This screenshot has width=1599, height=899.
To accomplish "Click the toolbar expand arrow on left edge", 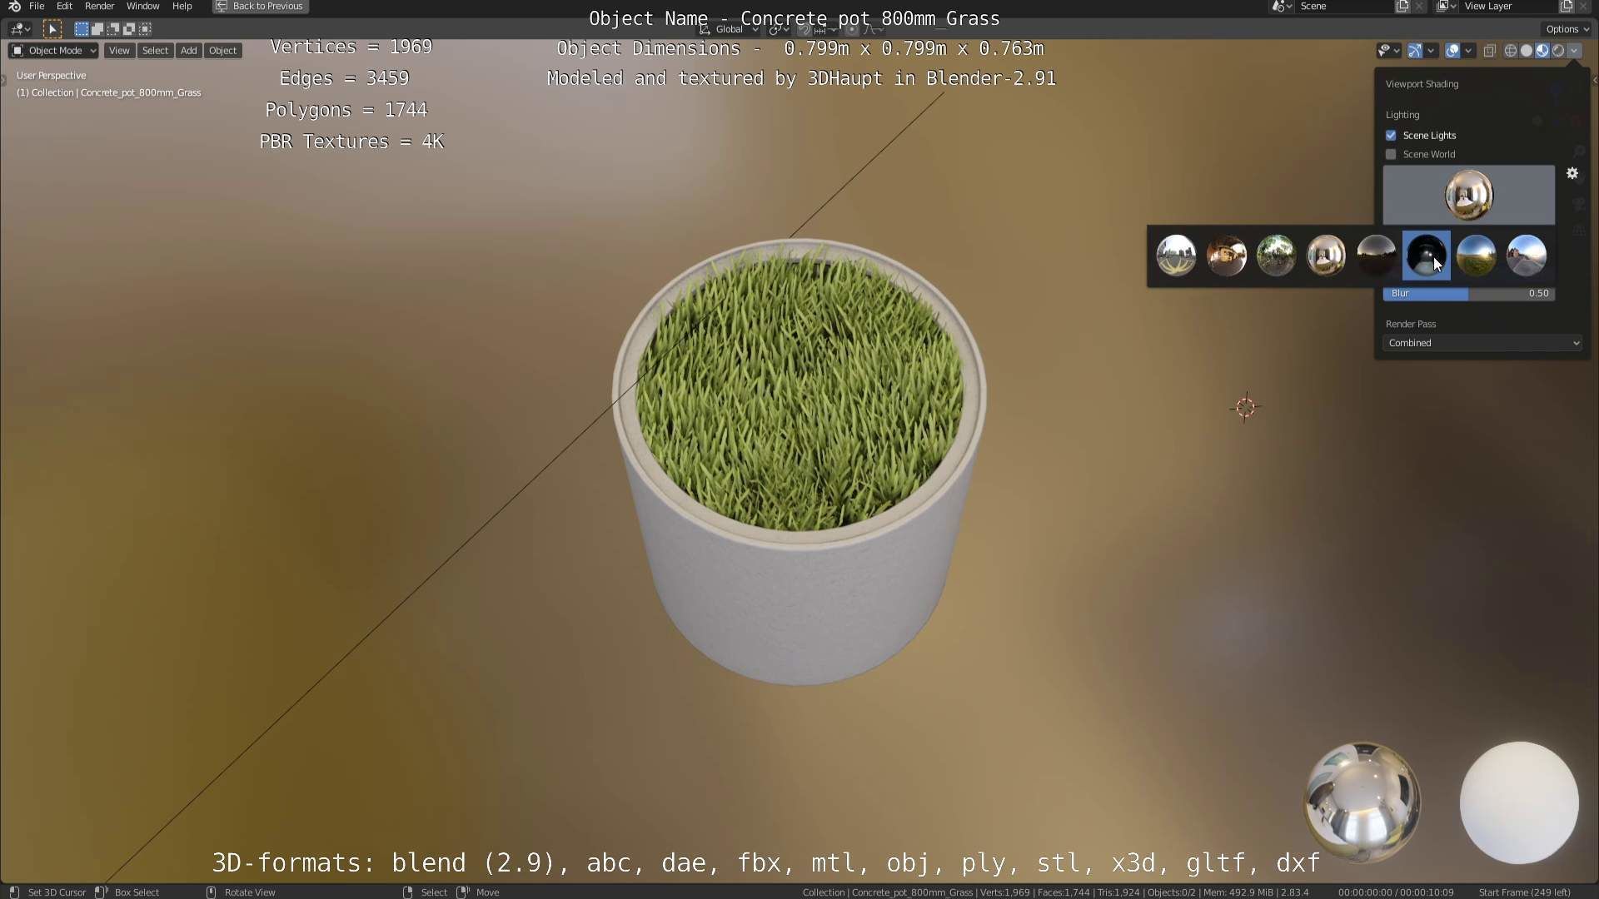I will pos(3,81).
